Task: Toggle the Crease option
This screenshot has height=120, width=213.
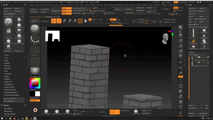Action: [x=67, y=13]
